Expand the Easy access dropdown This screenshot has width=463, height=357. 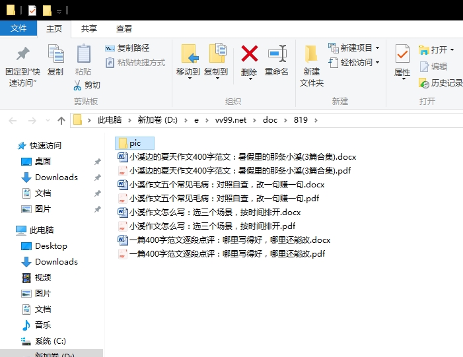click(377, 63)
